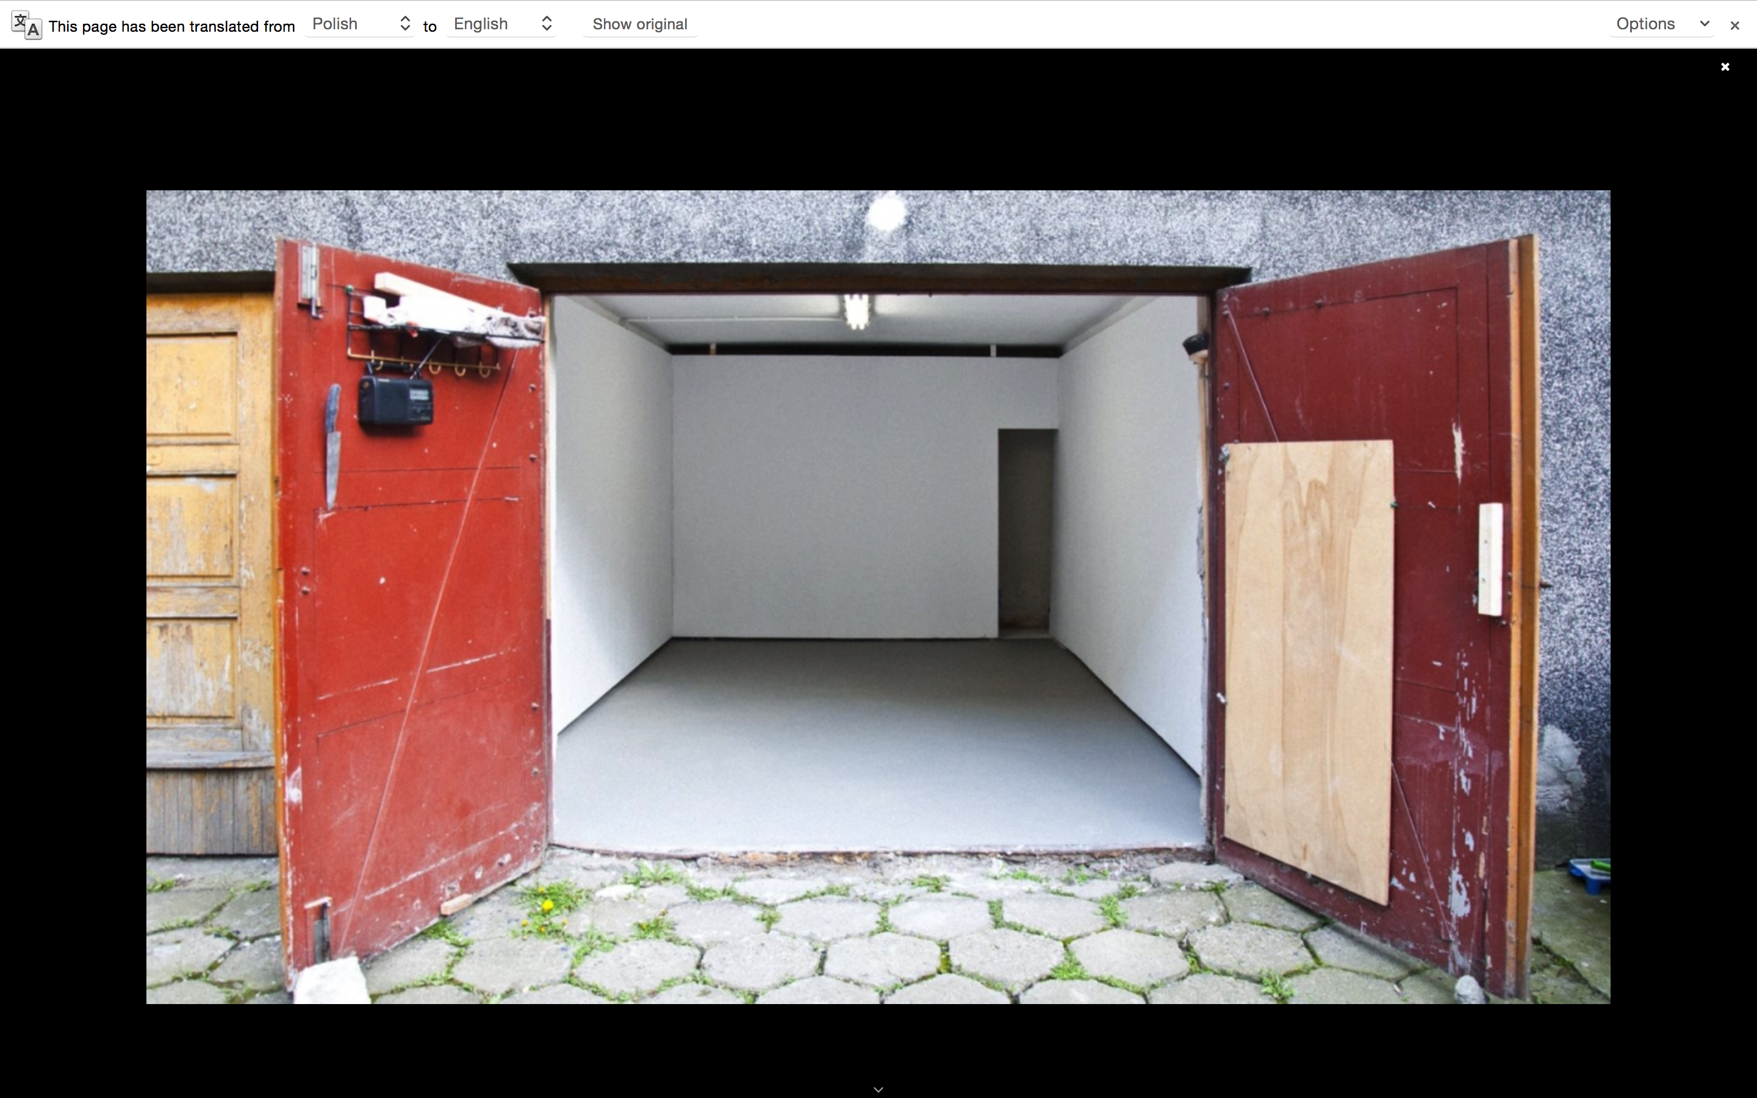Image resolution: width=1757 pixels, height=1098 pixels.
Task: Close the lightbox image viewer
Action: pos(1725,67)
